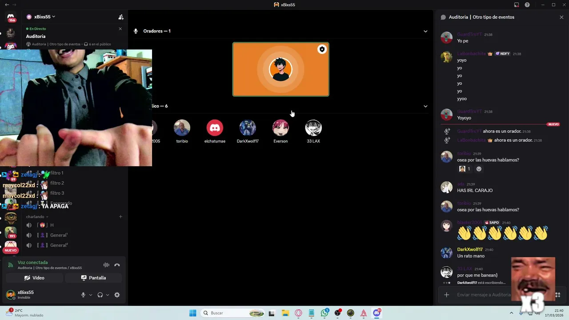The width and height of the screenshot is (569, 320).
Task: Add a reaction with the smiley icon
Action: tap(479, 169)
